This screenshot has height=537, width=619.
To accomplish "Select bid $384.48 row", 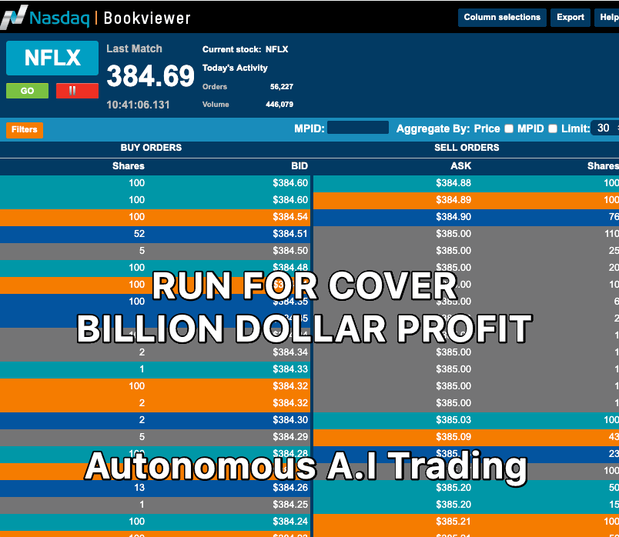I will pos(156,267).
